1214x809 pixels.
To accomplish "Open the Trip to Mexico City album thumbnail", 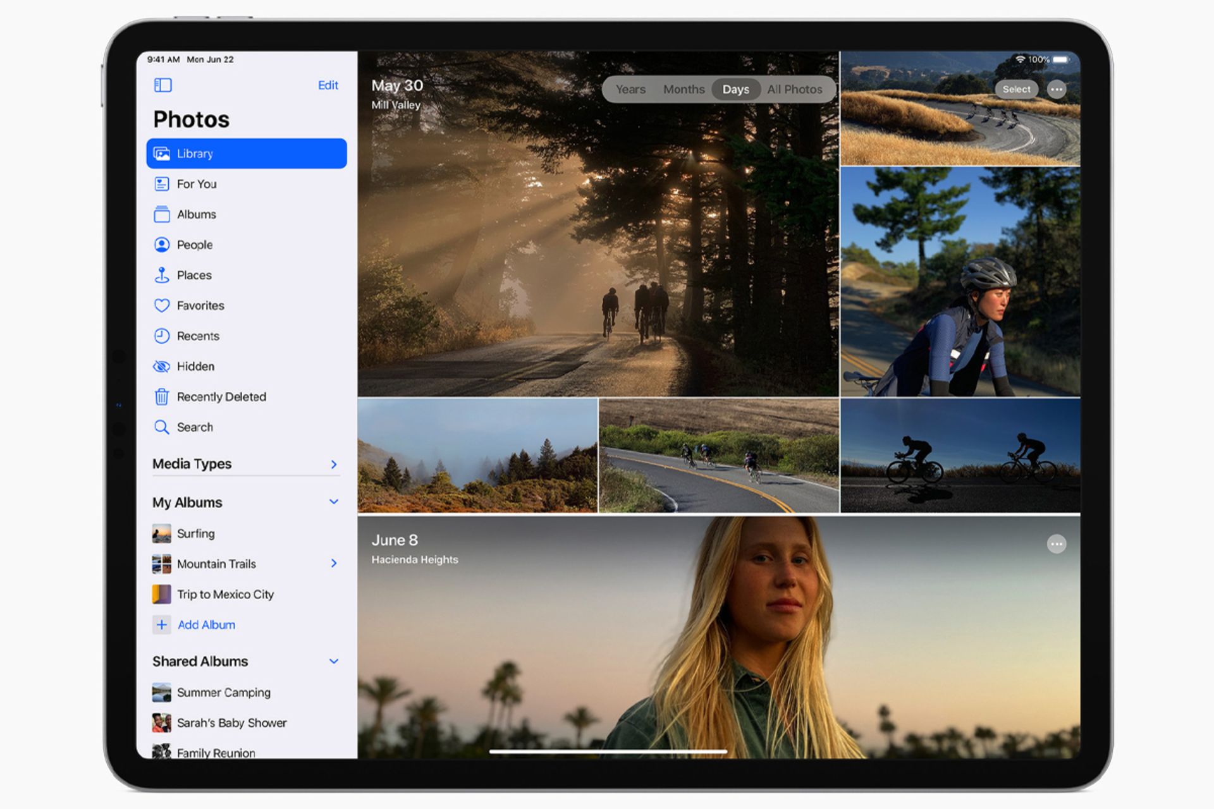I will click(x=162, y=594).
